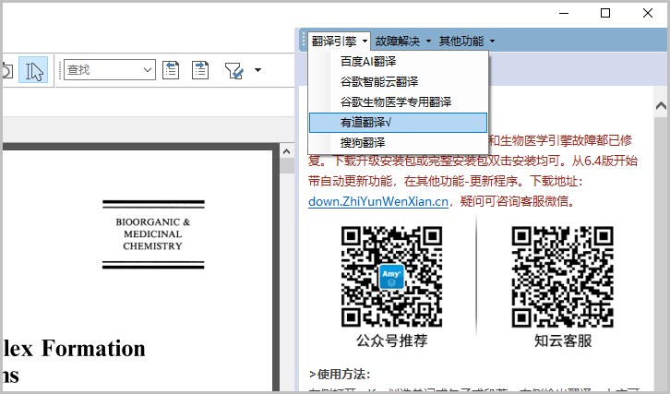
Task: Click the 使用方法 heading text
Action: [341, 375]
